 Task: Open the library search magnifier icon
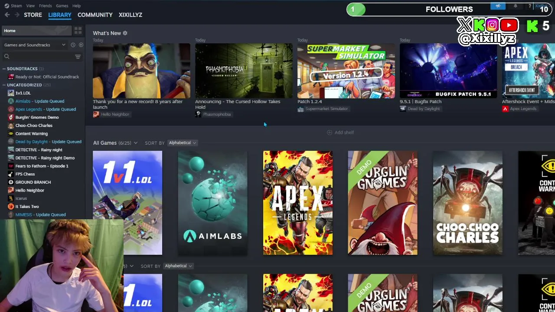(x=7, y=56)
